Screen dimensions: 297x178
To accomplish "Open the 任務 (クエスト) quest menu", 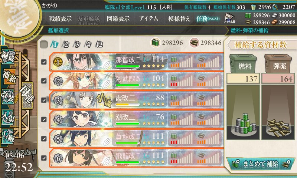I will (x=208, y=19).
